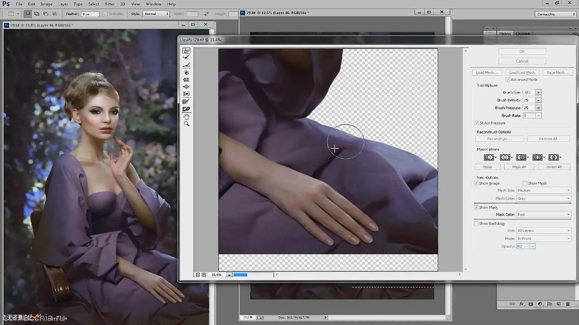The width and height of the screenshot is (579, 325).
Task: Uncheck the Stylus Pressure option
Action: click(x=477, y=123)
